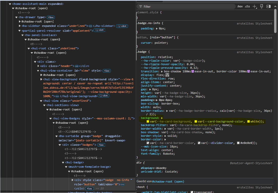
Task: Expand the background property shorthand arrow
Action: pos(162,118)
